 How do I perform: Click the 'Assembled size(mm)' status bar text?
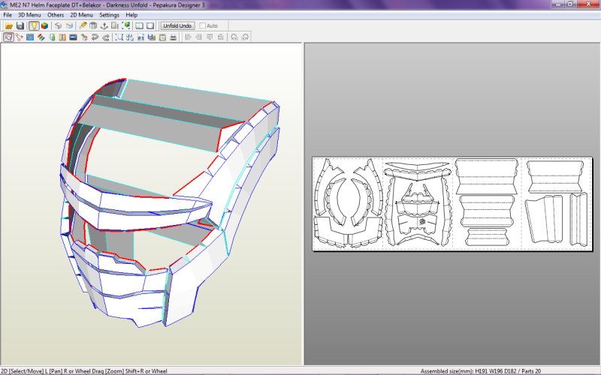coord(480,371)
